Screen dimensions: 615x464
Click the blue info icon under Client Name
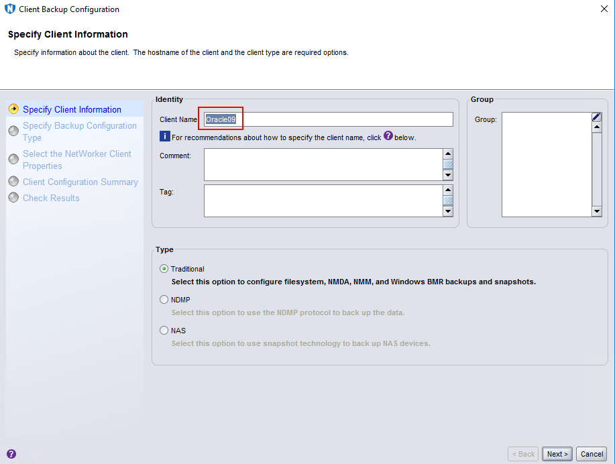tap(164, 137)
